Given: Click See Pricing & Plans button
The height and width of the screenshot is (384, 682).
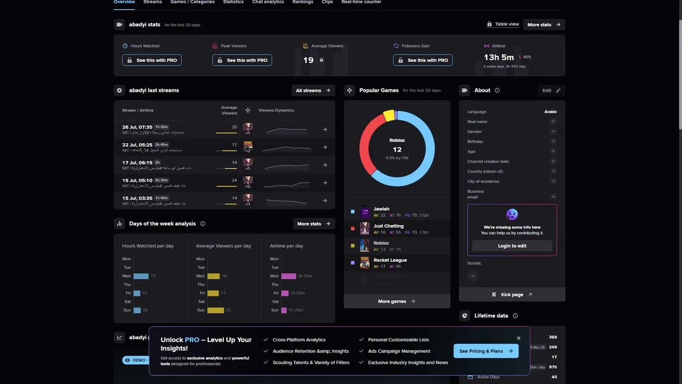Looking at the screenshot, I should click(486, 351).
